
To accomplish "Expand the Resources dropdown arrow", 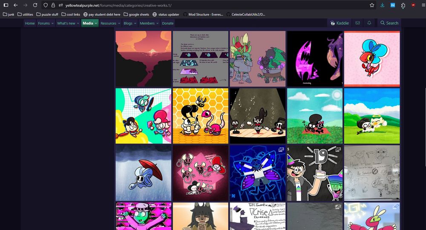I will 119,23.
